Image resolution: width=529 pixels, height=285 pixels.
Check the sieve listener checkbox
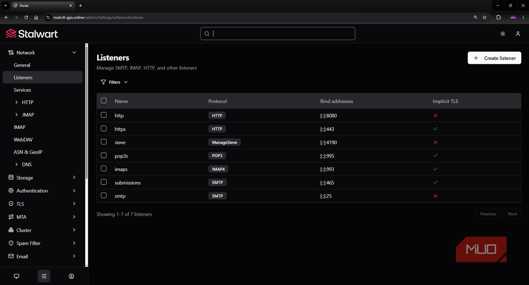click(104, 142)
